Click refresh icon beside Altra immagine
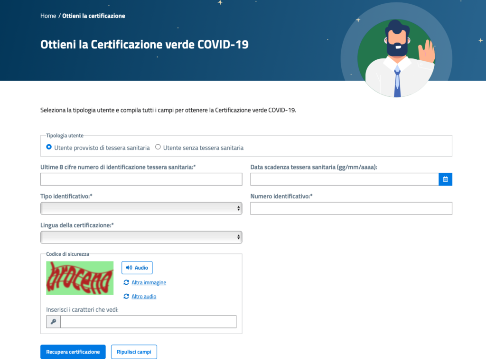 click(126, 282)
